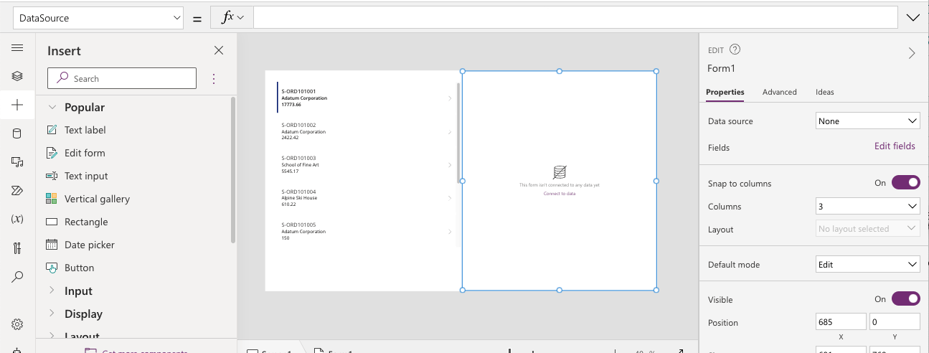
Task: Open the disabled Layout dropdown
Action: (868, 229)
